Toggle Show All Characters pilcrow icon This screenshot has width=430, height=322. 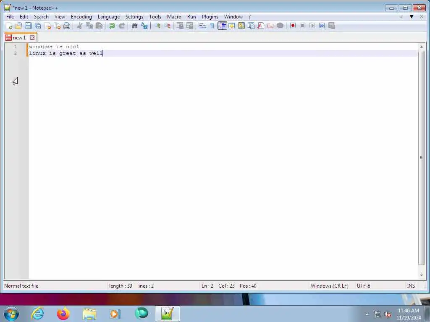coord(212,26)
